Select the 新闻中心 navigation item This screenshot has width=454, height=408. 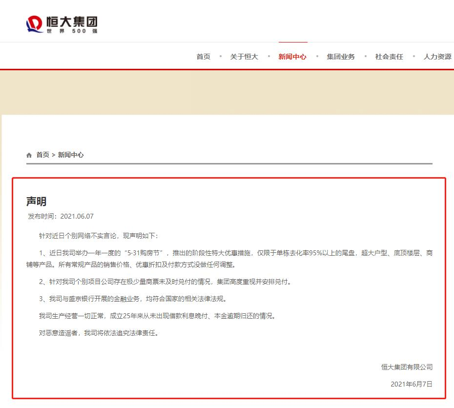292,57
